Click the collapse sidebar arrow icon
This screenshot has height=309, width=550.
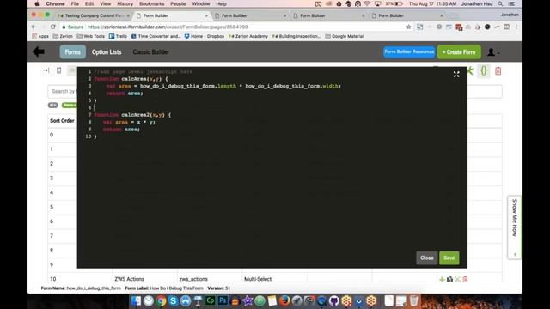pyautogui.click(x=46, y=70)
